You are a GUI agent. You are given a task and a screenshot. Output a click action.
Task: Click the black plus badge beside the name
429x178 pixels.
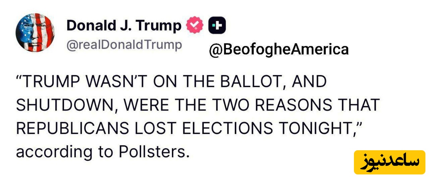[x=217, y=26]
